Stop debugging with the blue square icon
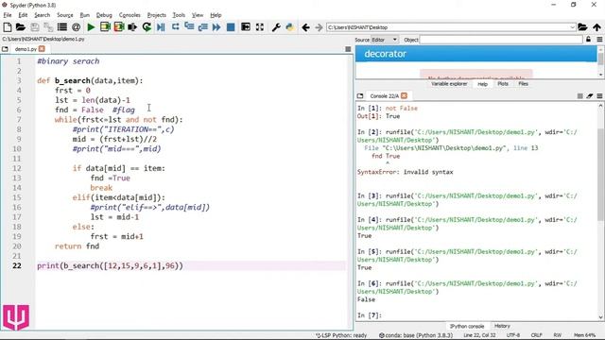The height and width of the screenshot is (340, 605). [231, 27]
